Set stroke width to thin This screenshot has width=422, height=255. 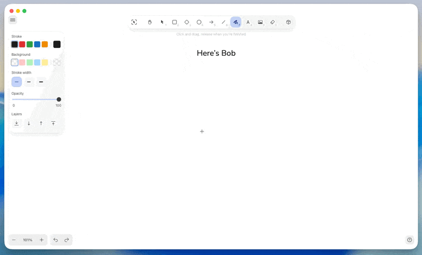pyautogui.click(x=17, y=82)
